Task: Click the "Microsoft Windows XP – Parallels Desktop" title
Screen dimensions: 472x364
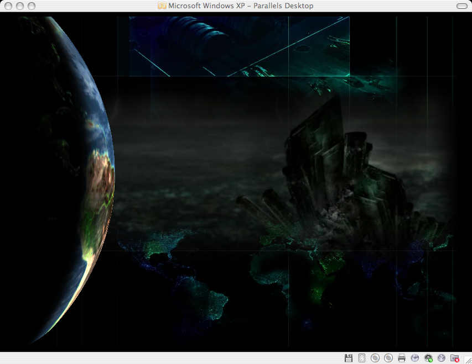Action: point(241,6)
